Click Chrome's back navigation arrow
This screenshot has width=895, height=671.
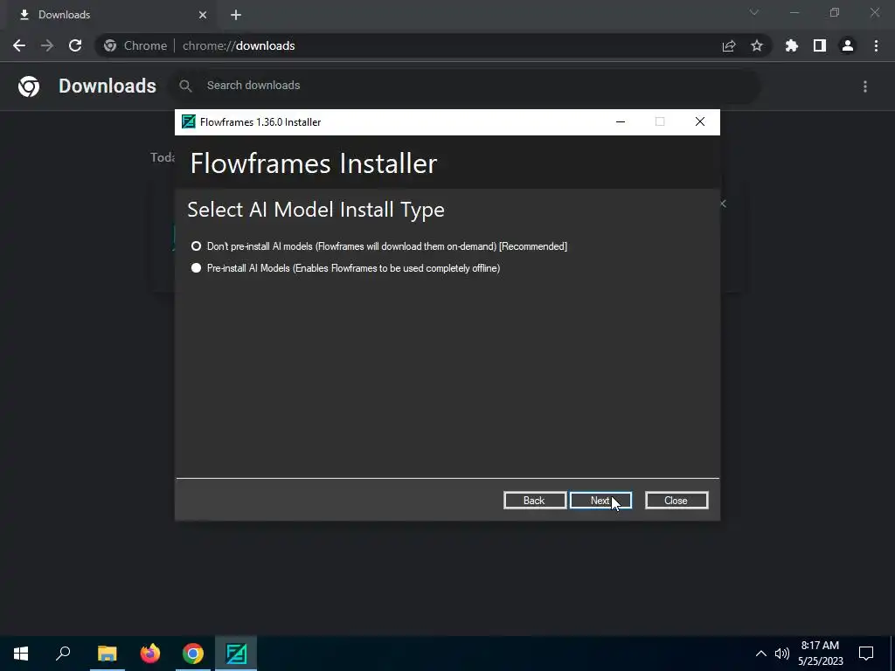[x=19, y=45]
